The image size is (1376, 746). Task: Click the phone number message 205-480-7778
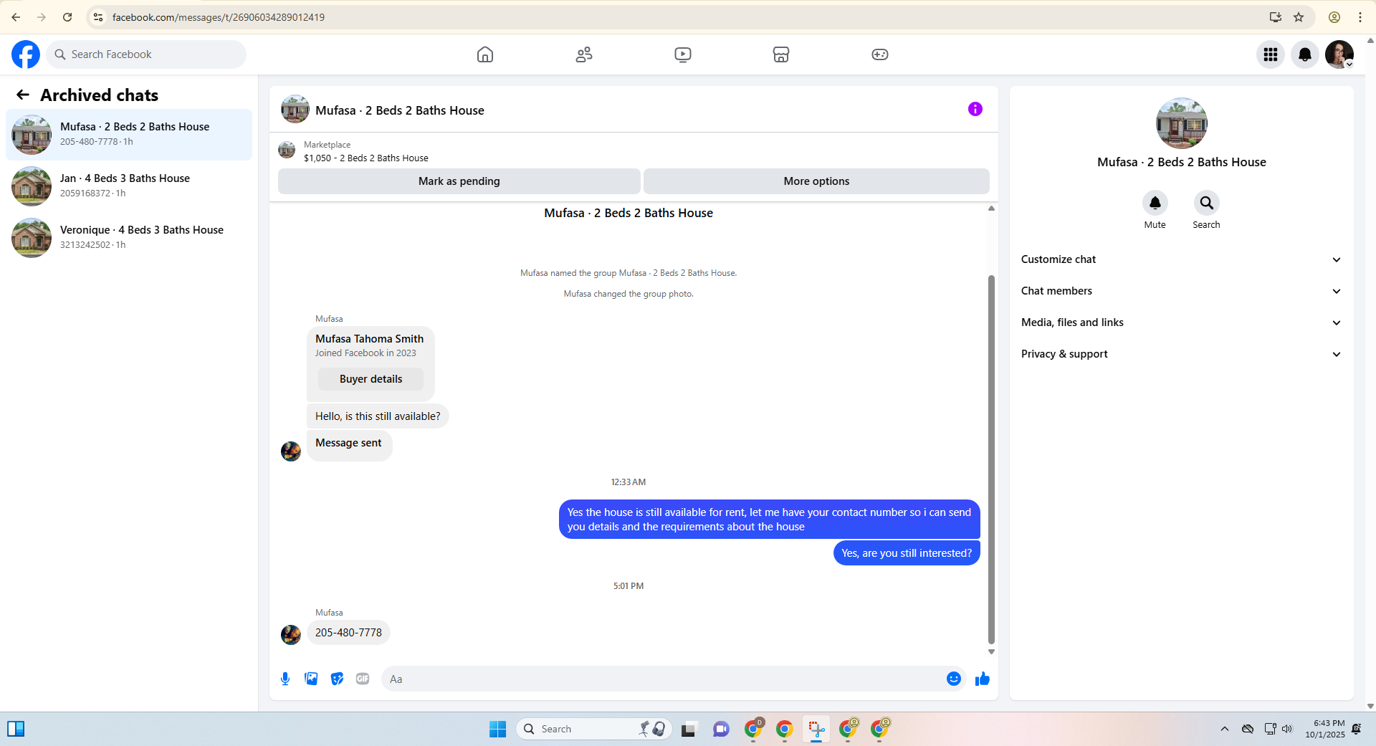(x=348, y=633)
